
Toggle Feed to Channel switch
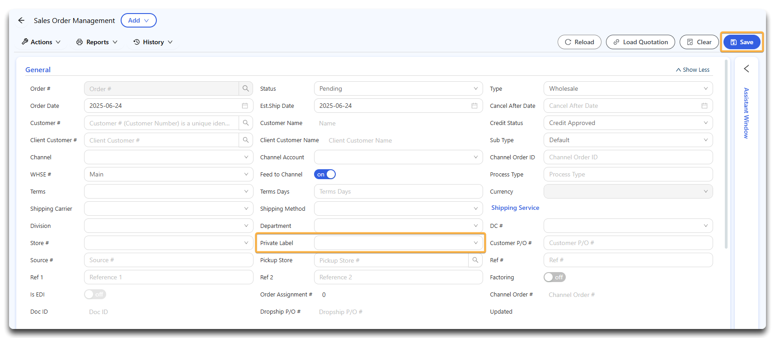pyautogui.click(x=325, y=174)
